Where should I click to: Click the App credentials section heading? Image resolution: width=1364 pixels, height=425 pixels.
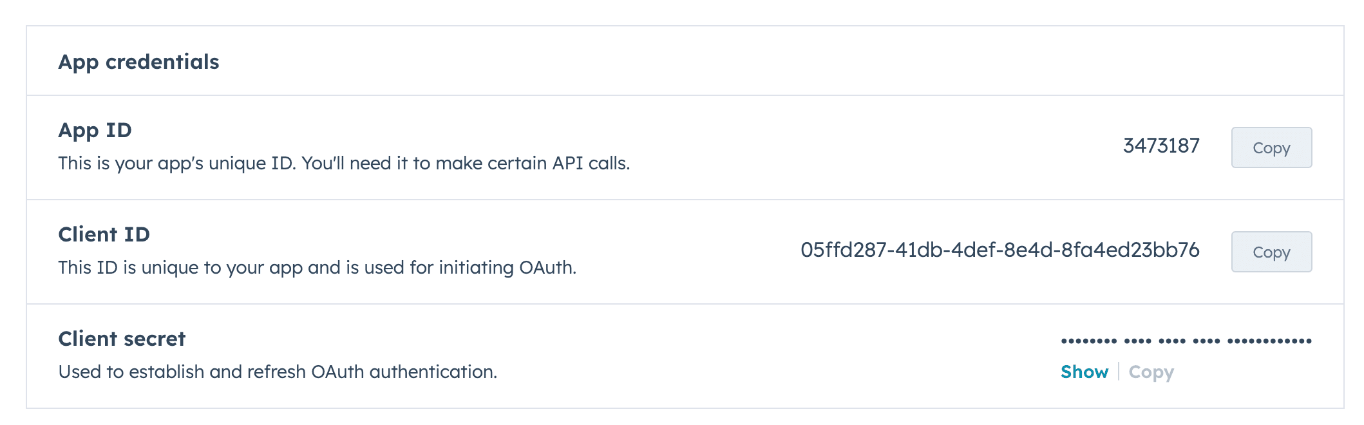[x=138, y=62]
